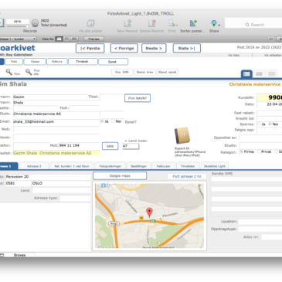This screenshot has width=282, height=282.
Task: Open the layout dropdown menu
Action: tap(18, 39)
